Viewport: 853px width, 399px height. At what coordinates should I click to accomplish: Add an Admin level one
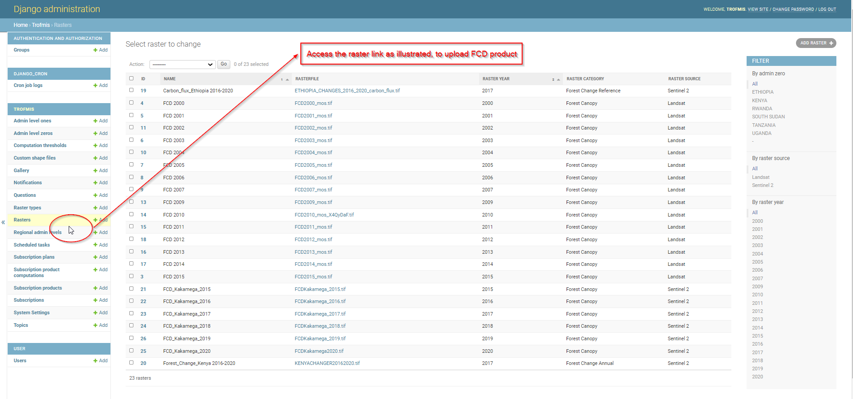tap(101, 121)
